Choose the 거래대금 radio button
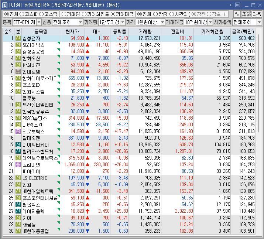Image resolution: width=264 pixels, height=239 pixels. click(113, 14)
